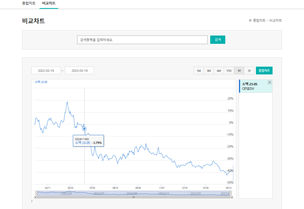
Task: Click the right arrow on chart scrollbar
Action: point(232,197)
